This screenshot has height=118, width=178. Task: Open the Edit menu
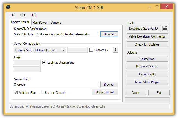(x=22, y=15)
